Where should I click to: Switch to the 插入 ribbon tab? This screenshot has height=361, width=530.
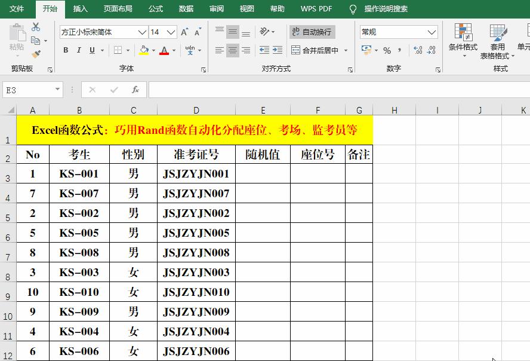pyautogui.click(x=81, y=9)
